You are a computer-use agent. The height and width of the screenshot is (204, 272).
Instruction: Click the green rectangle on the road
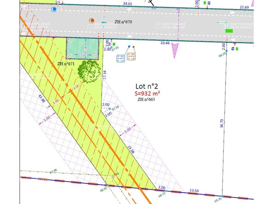tap(229, 31)
